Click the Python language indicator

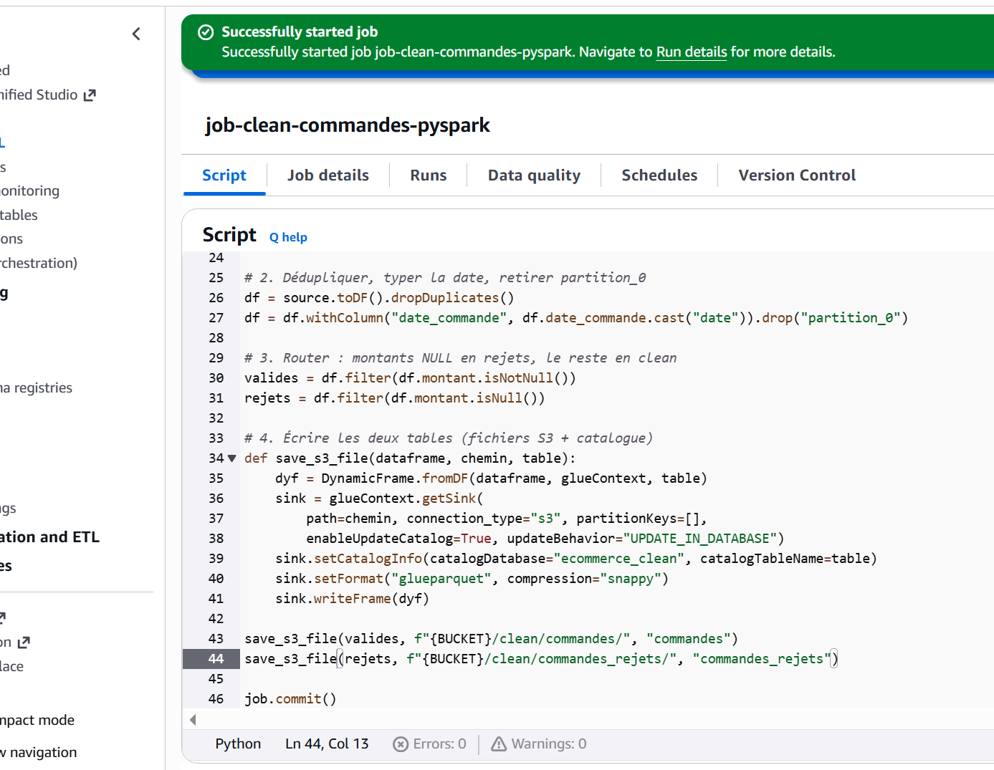(x=238, y=744)
